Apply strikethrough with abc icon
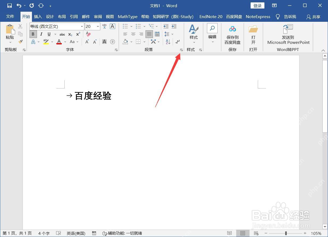 (62, 34)
